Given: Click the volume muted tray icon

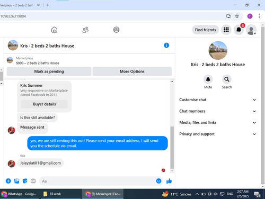Looking at the screenshot, I should coord(216,194).
